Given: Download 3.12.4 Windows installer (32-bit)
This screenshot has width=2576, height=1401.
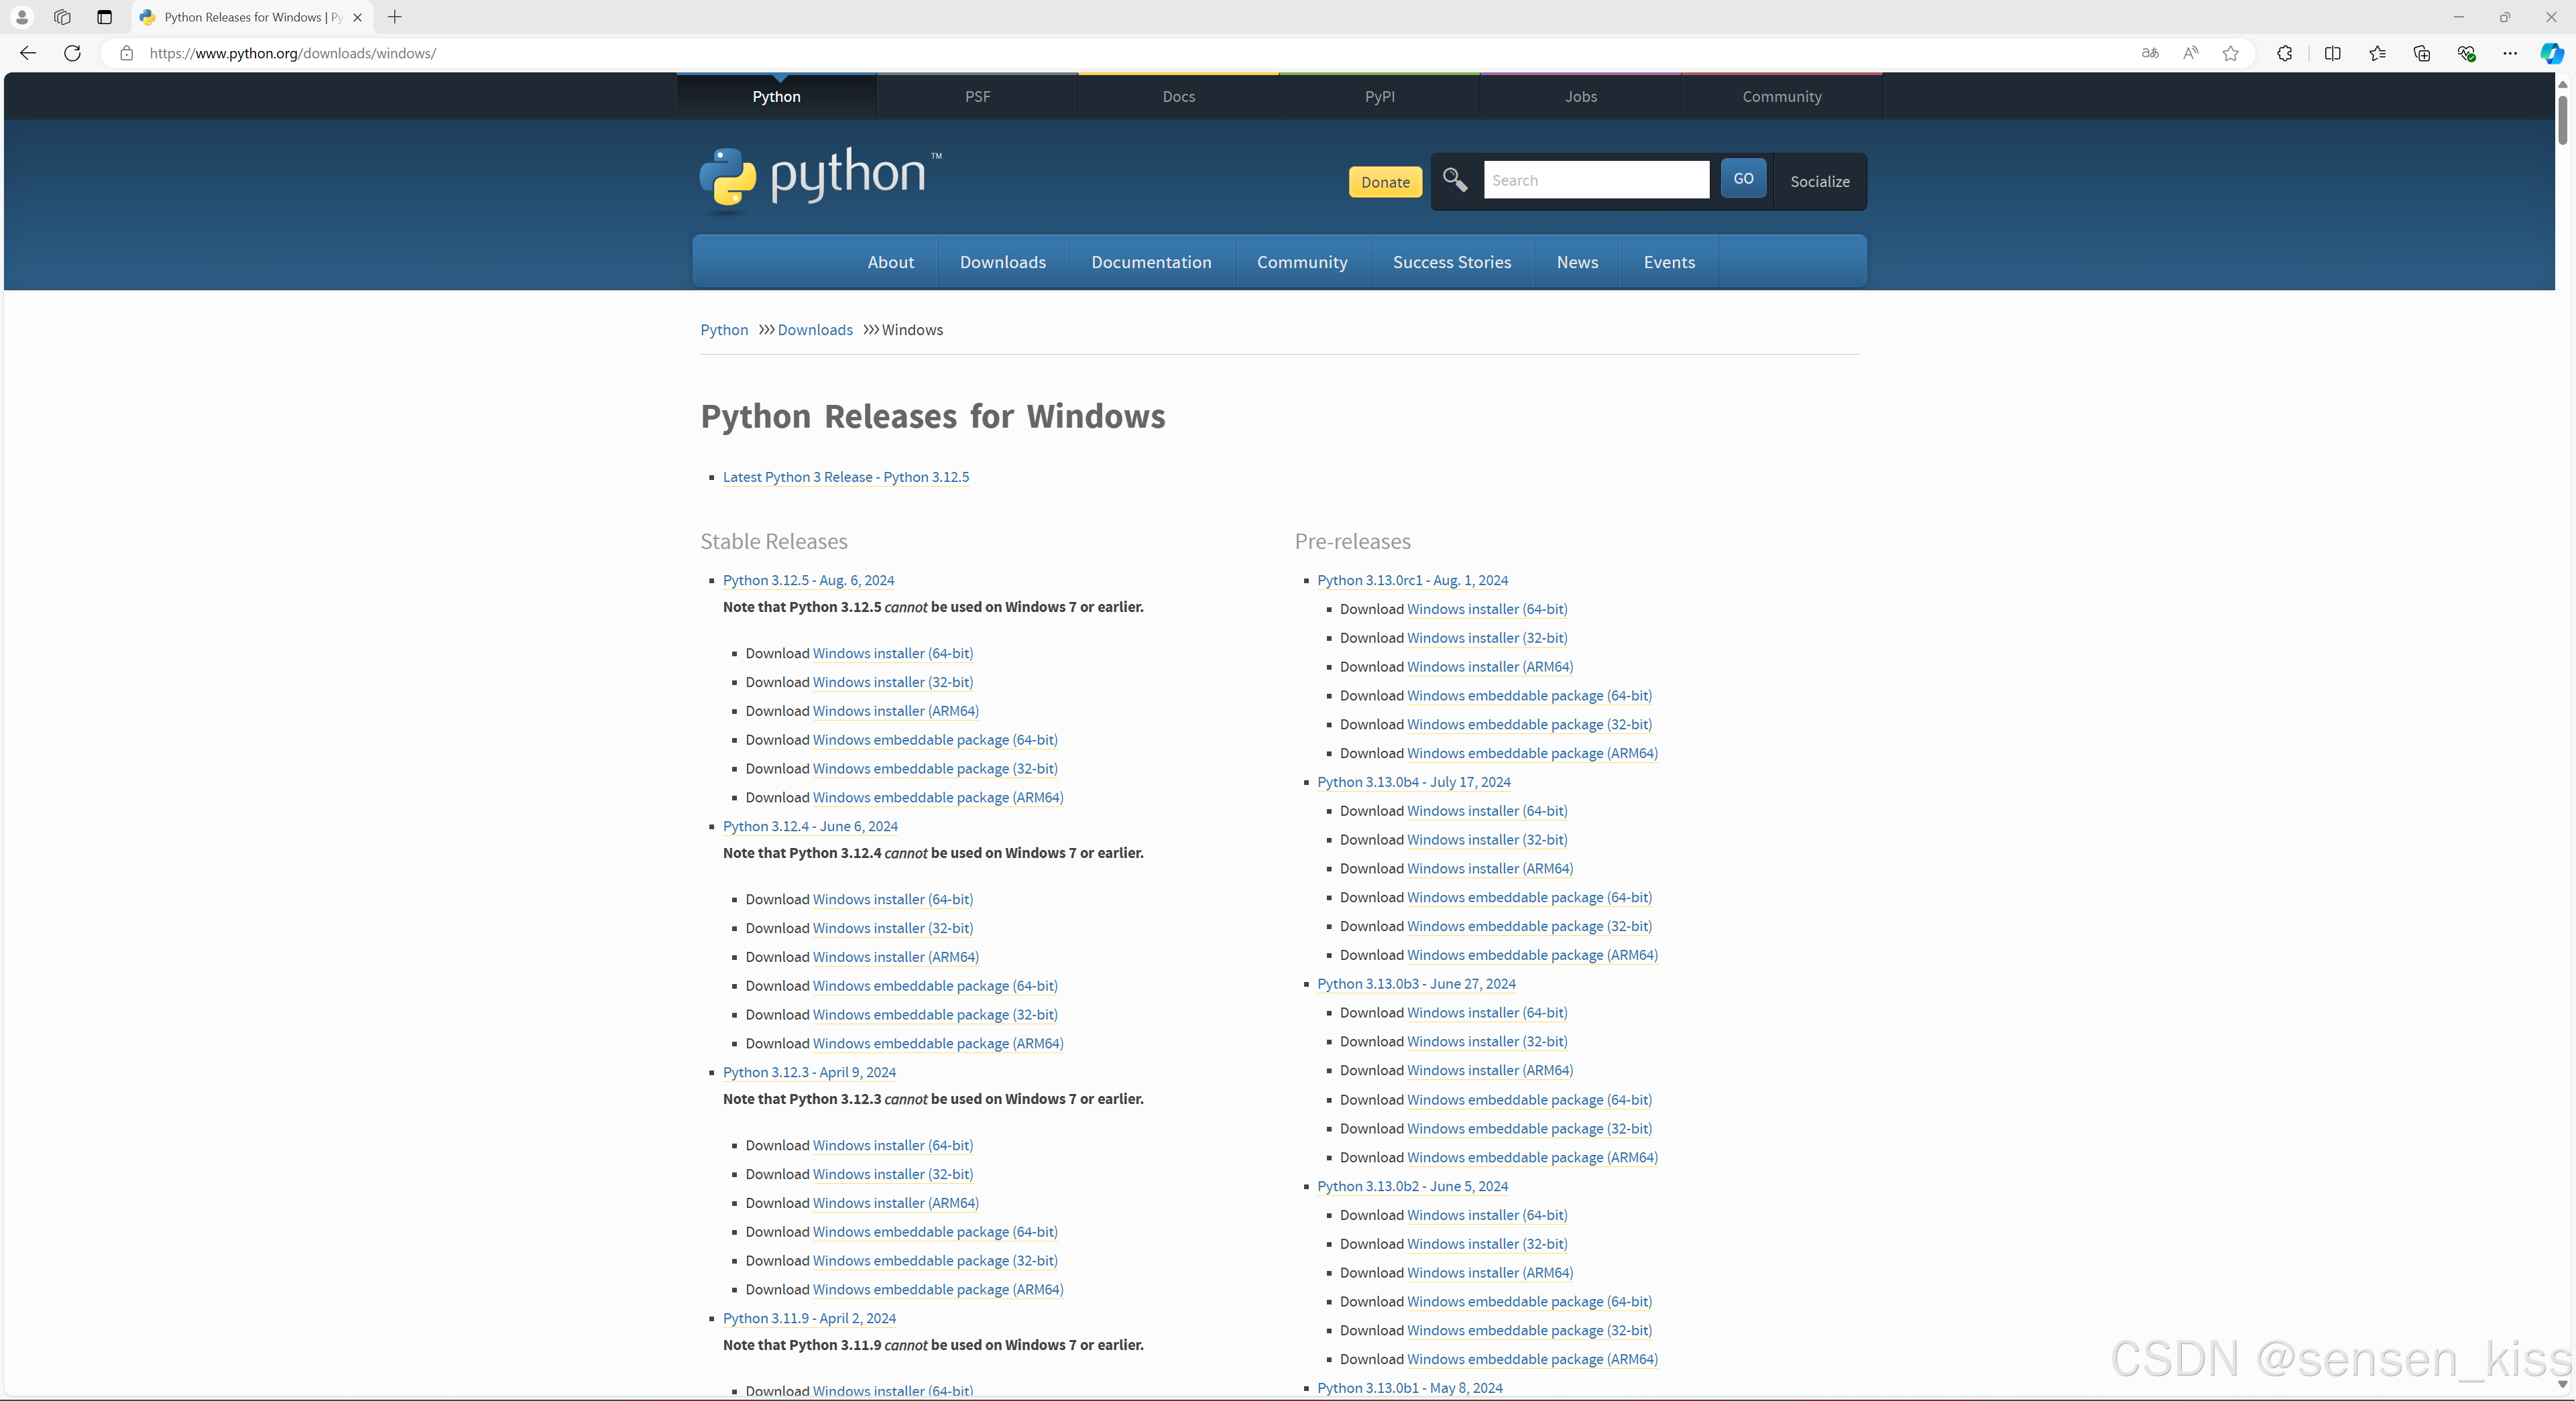Looking at the screenshot, I should click(892, 928).
